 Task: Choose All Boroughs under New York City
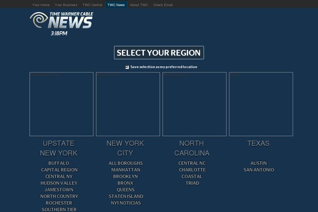[x=126, y=163]
